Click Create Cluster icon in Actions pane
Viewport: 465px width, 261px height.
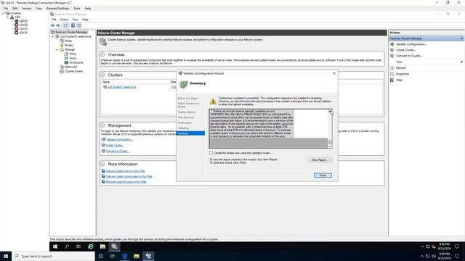[392, 50]
